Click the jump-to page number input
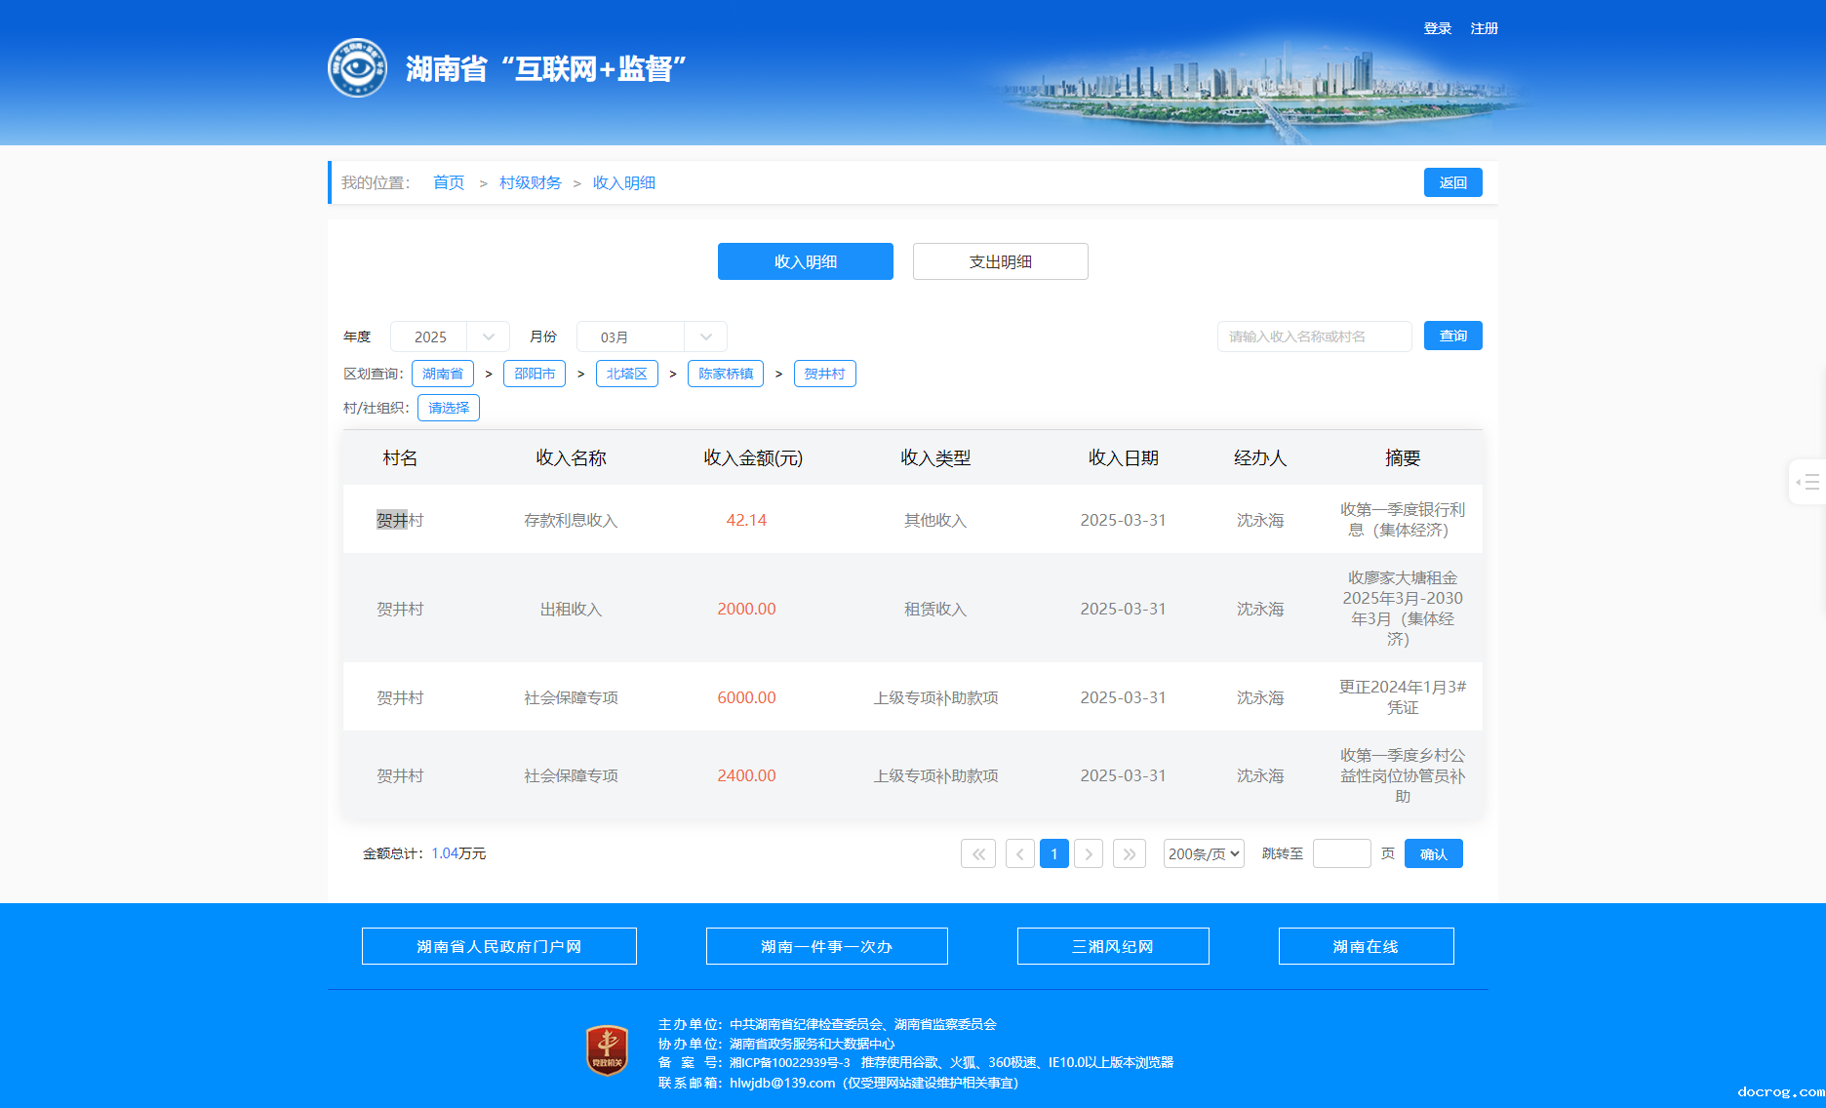The image size is (1826, 1108). 1341,853
